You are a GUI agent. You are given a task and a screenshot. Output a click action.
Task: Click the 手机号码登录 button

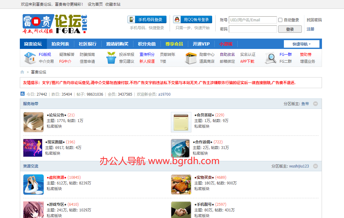pyautogui.click(x=147, y=20)
